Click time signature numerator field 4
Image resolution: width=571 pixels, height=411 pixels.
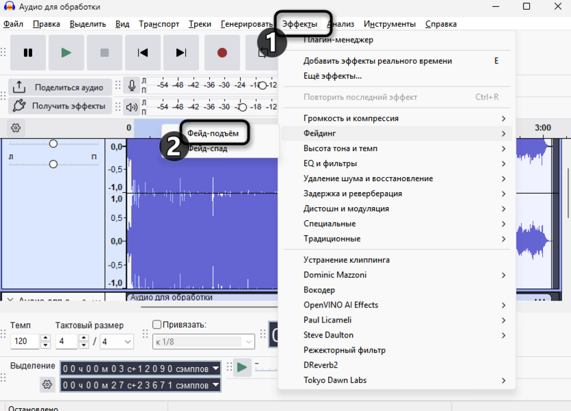(67, 341)
